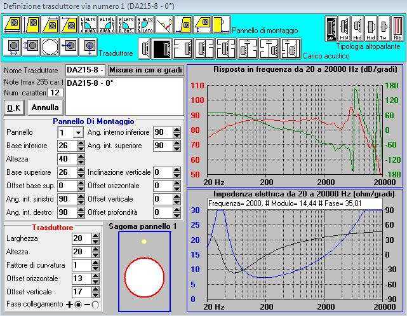Select the panel horizontal offset icon
Image resolution: width=407 pixels, height=316 pixels.
pyautogui.click(x=183, y=25)
